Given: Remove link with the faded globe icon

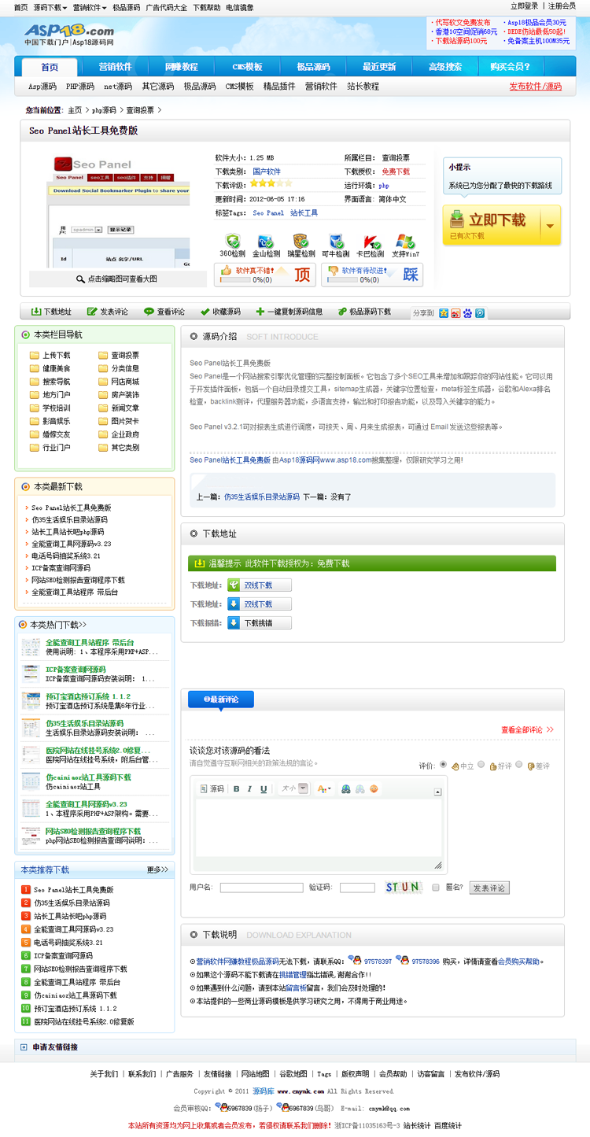Looking at the screenshot, I should tap(360, 788).
